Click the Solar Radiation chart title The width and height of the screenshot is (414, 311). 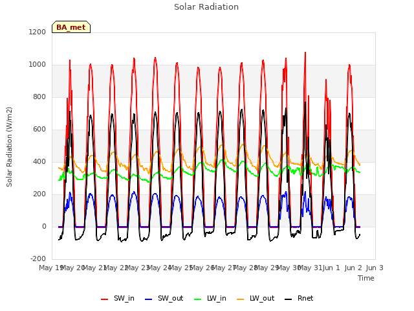click(206, 7)
